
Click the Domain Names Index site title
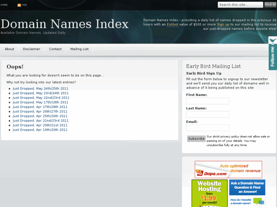pyautogui.click(x=65, y=24)
